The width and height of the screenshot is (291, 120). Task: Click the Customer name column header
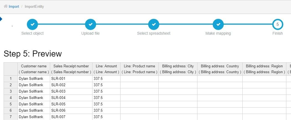pyautogui.click(x=34, y=69)
